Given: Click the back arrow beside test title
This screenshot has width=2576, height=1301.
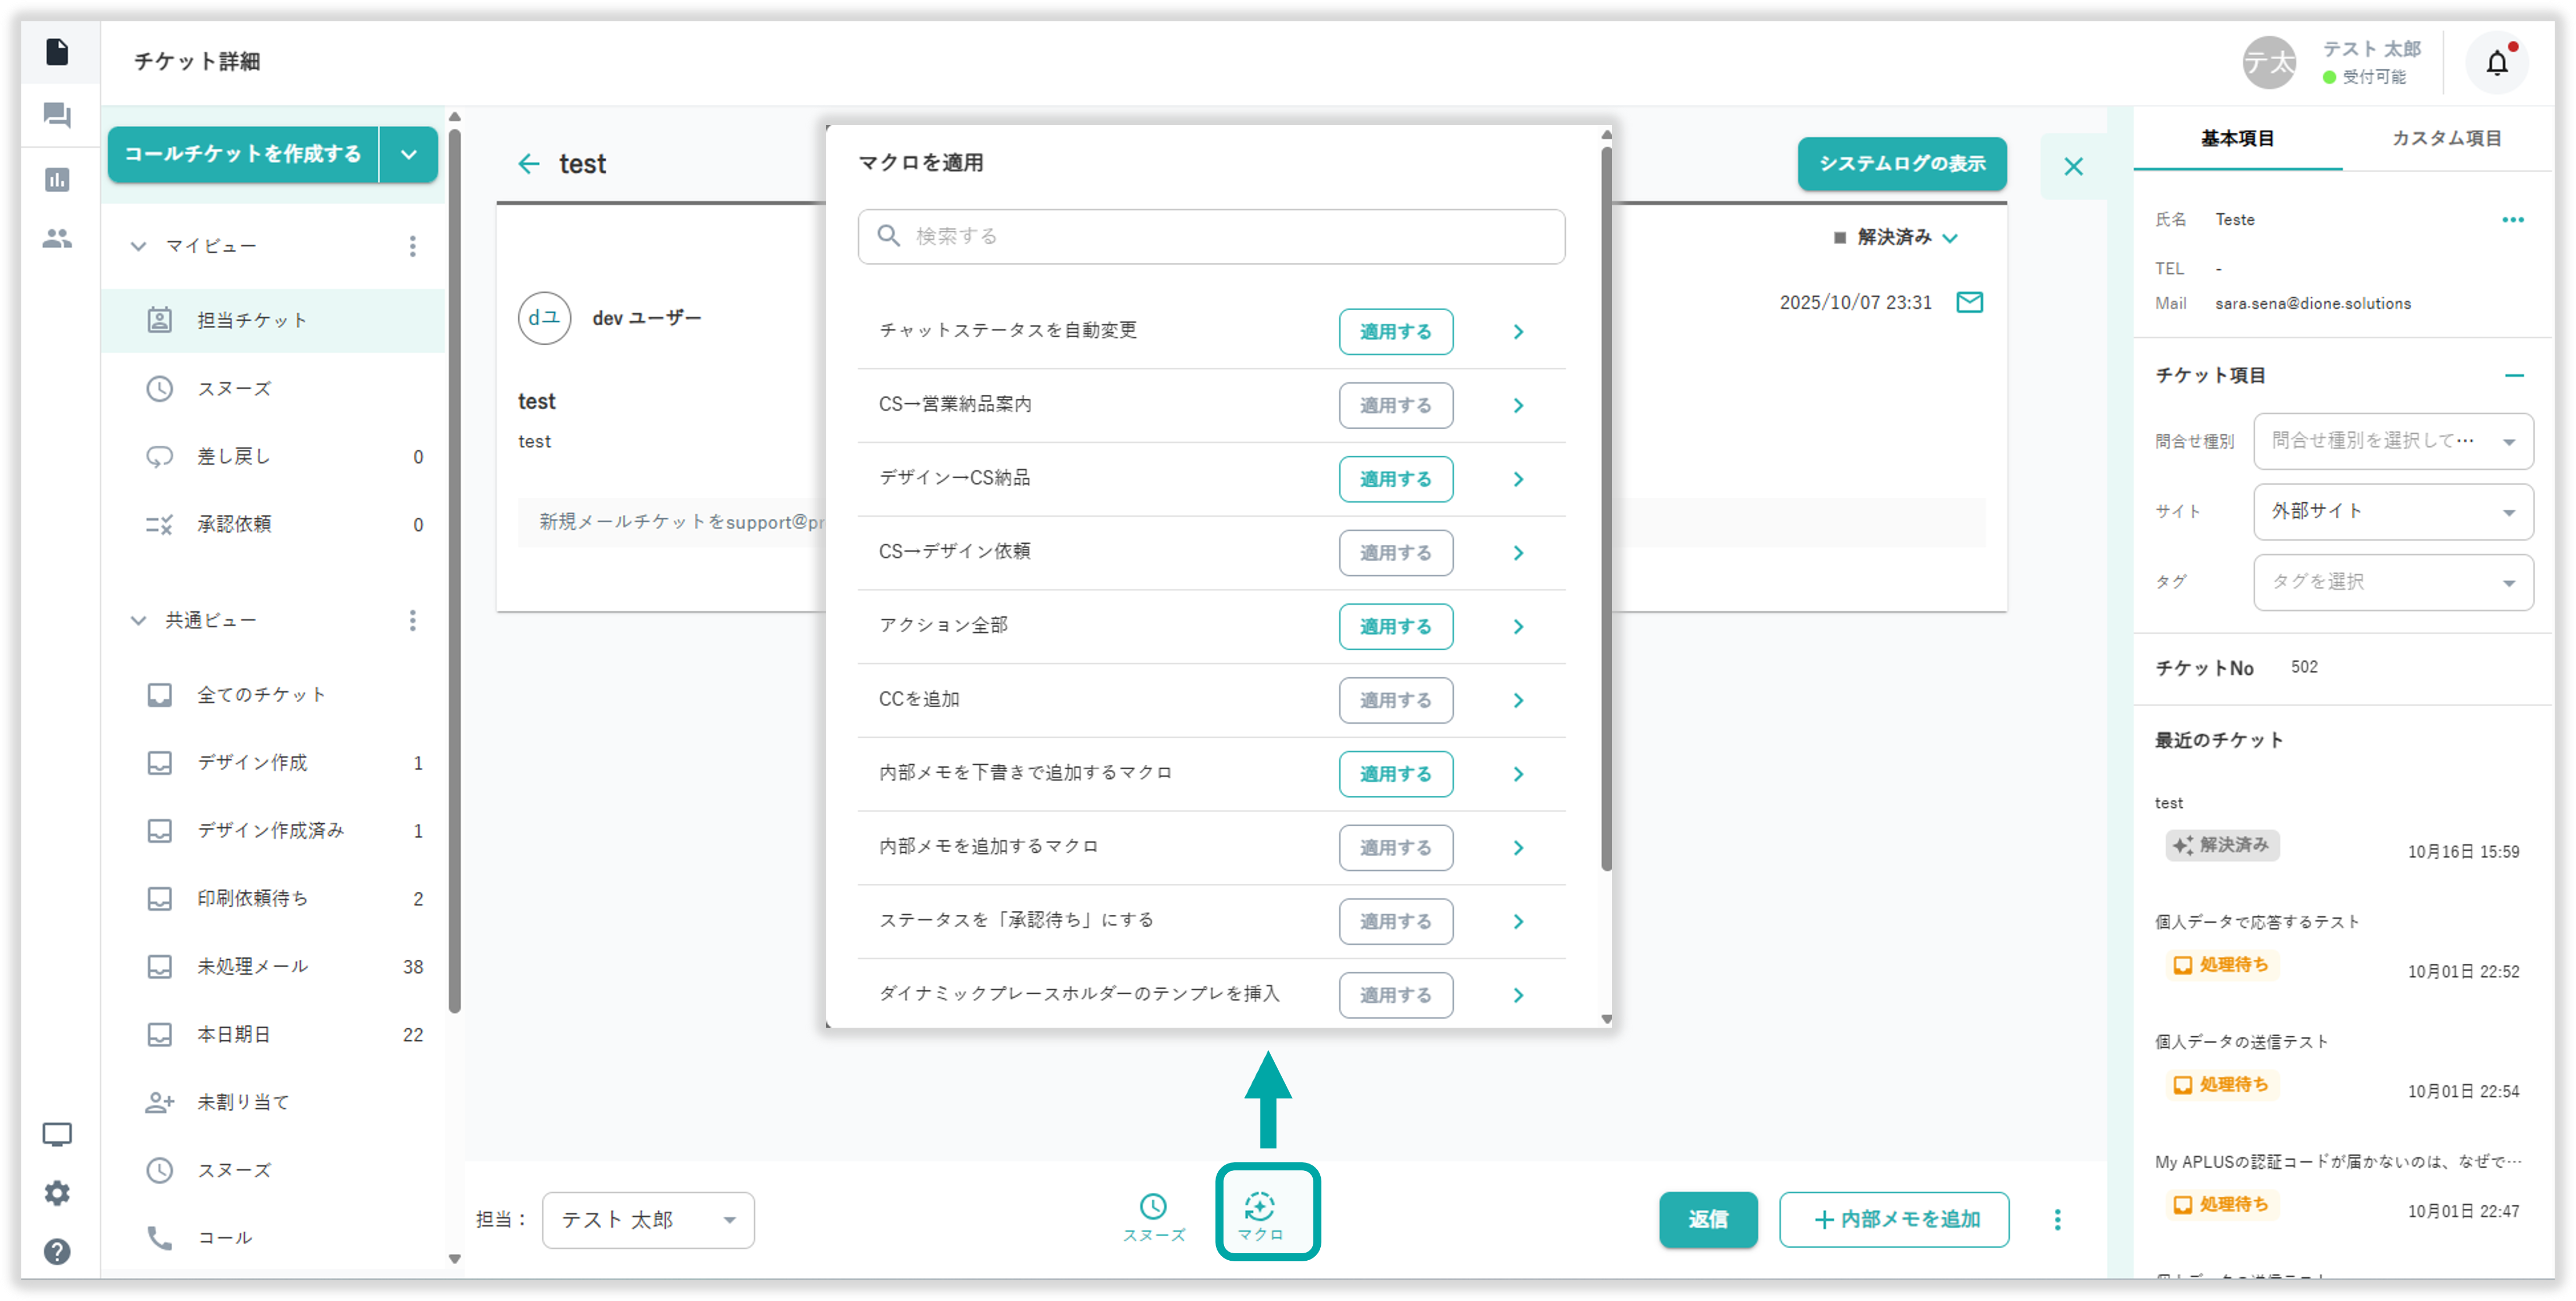Looking at the screenshot, I should point(528,164).
